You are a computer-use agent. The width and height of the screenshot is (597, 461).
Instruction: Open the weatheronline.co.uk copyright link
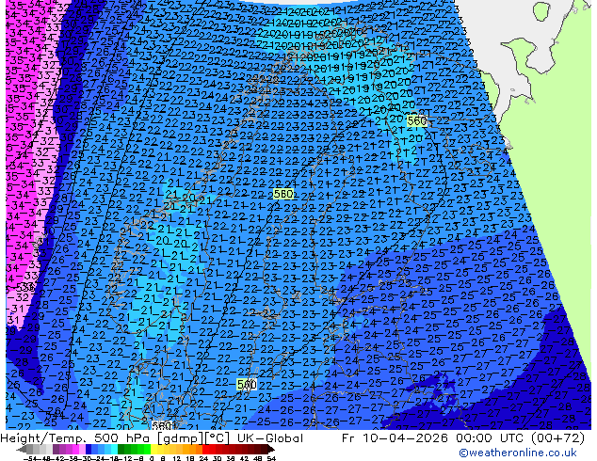tap(518, 453)
